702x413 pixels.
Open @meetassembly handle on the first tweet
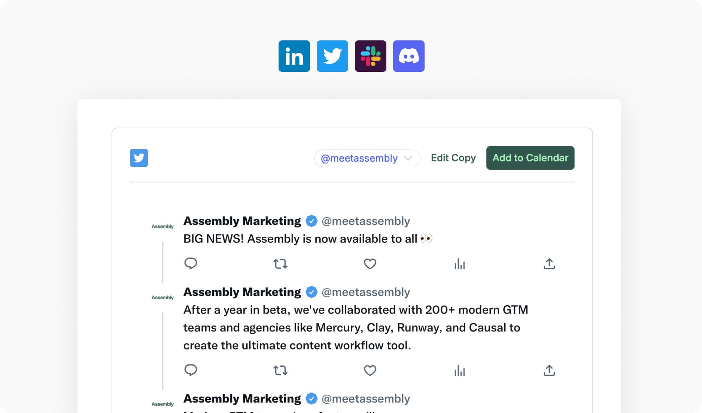(366, 221)
